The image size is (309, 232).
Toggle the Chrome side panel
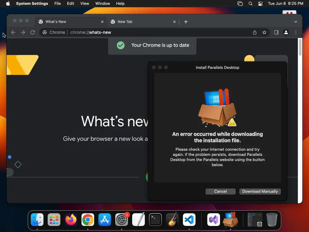coord(276,32)
